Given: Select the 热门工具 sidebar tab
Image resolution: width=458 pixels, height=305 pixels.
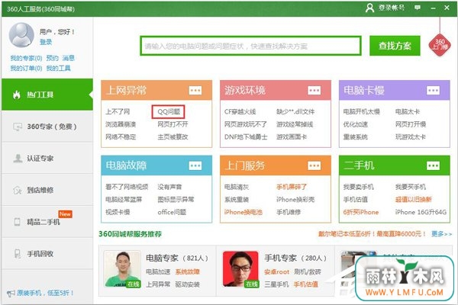Looking at the screenshot, I should pyautogui.click(x=47, y=95).
